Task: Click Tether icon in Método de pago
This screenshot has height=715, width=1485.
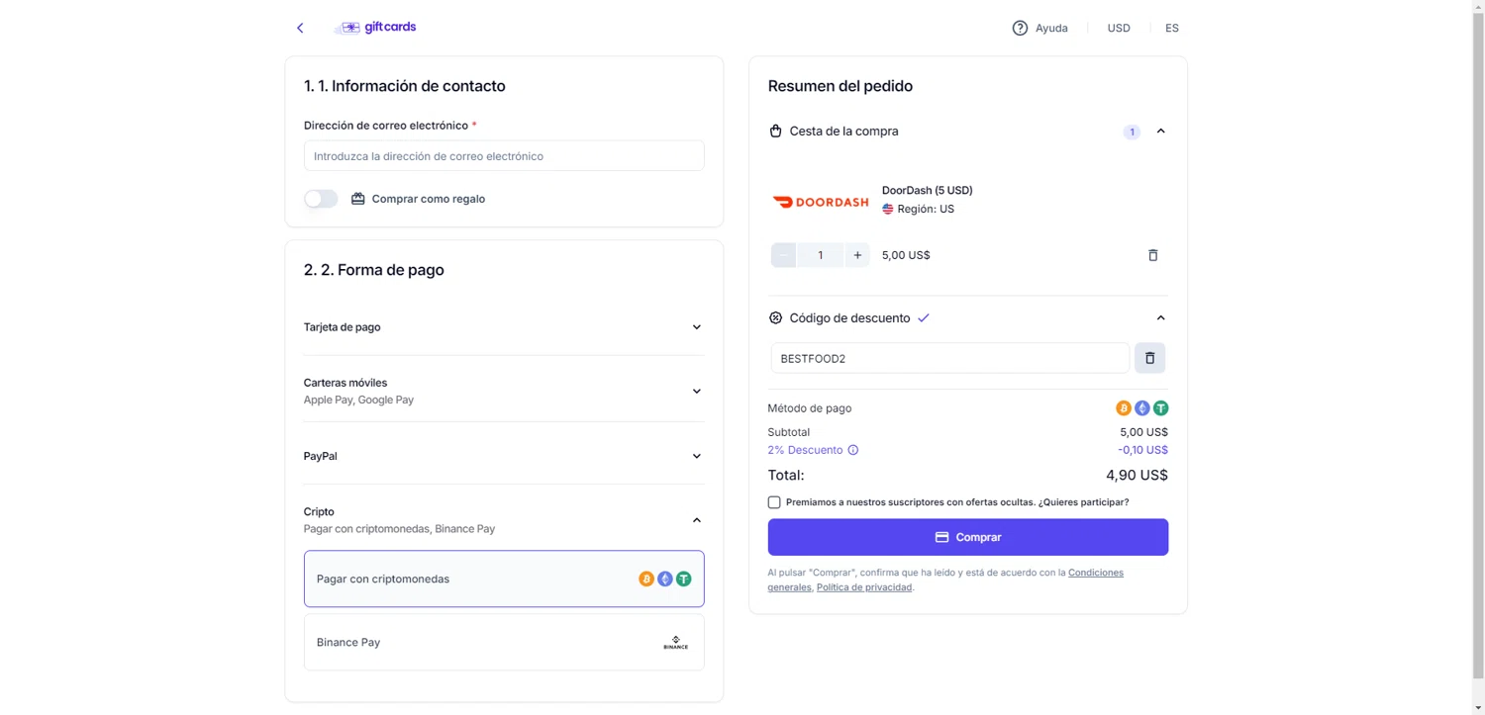Action: (1161, 408)
